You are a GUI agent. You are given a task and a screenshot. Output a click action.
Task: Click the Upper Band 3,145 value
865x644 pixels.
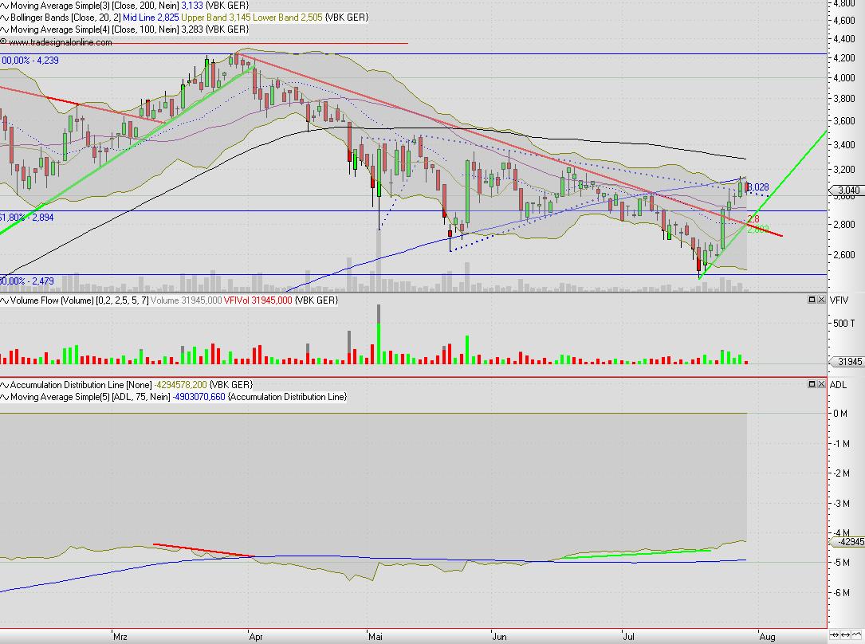(216, 18)
